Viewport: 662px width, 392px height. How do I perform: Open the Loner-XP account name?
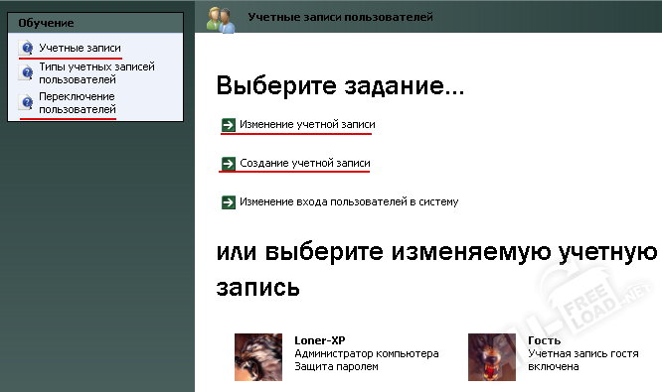(x=320, y=340)
